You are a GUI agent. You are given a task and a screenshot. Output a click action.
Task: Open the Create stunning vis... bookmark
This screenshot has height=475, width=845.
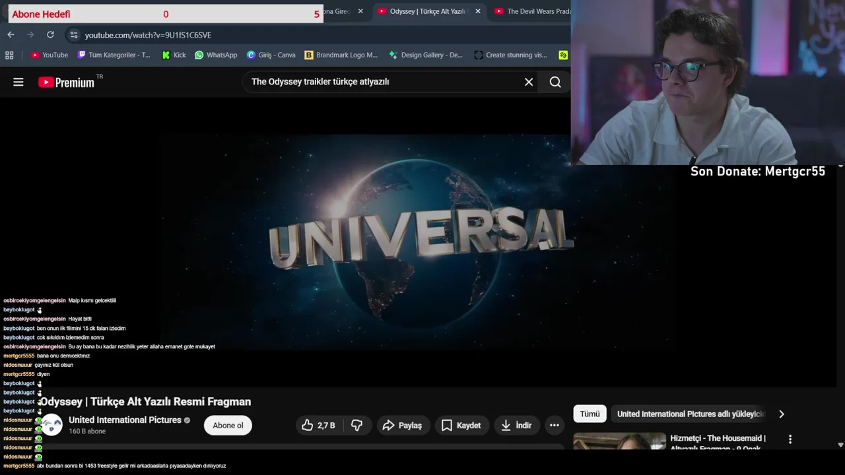point(511,55)
